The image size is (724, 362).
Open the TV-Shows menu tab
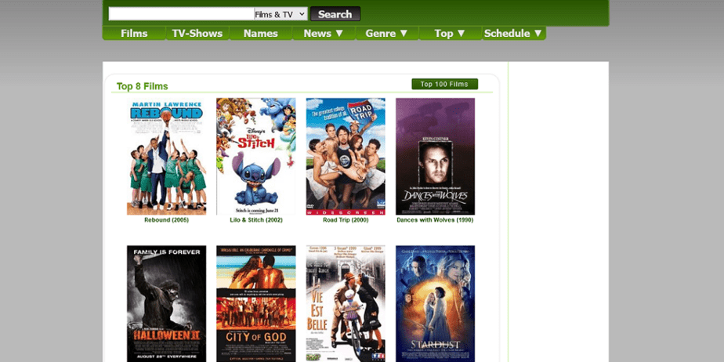(x=197, y=33)
